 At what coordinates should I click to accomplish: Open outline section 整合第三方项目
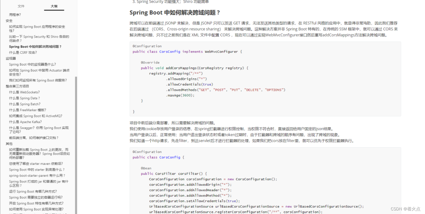coord(17,86)
